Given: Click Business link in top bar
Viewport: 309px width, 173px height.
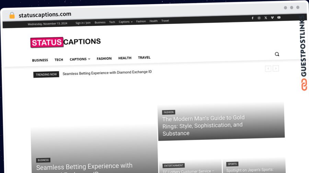Looking at the screenshot, I should click(100, 22).
